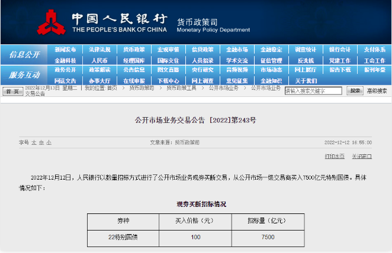Select 意见征集 navigation item

237,81
